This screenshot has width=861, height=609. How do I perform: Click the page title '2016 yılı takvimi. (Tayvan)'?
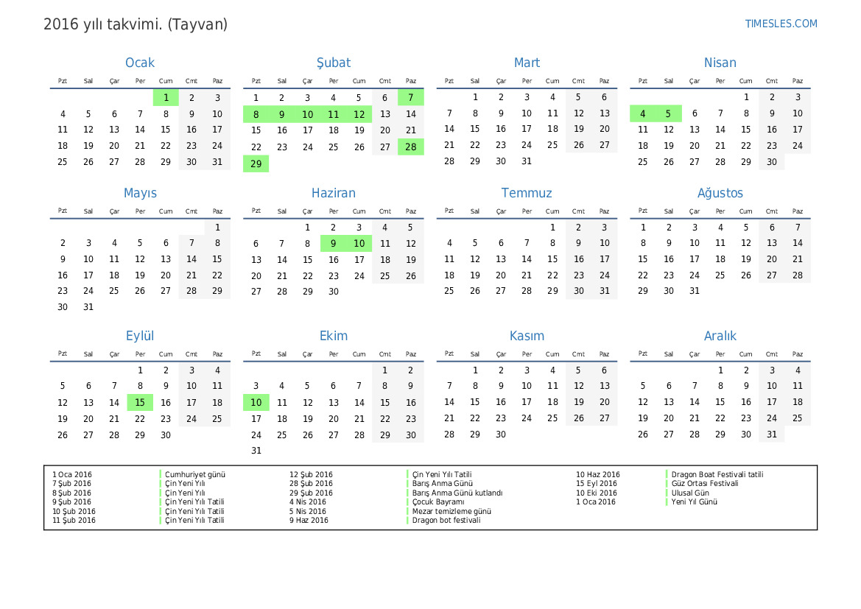(x=135, y=24)
